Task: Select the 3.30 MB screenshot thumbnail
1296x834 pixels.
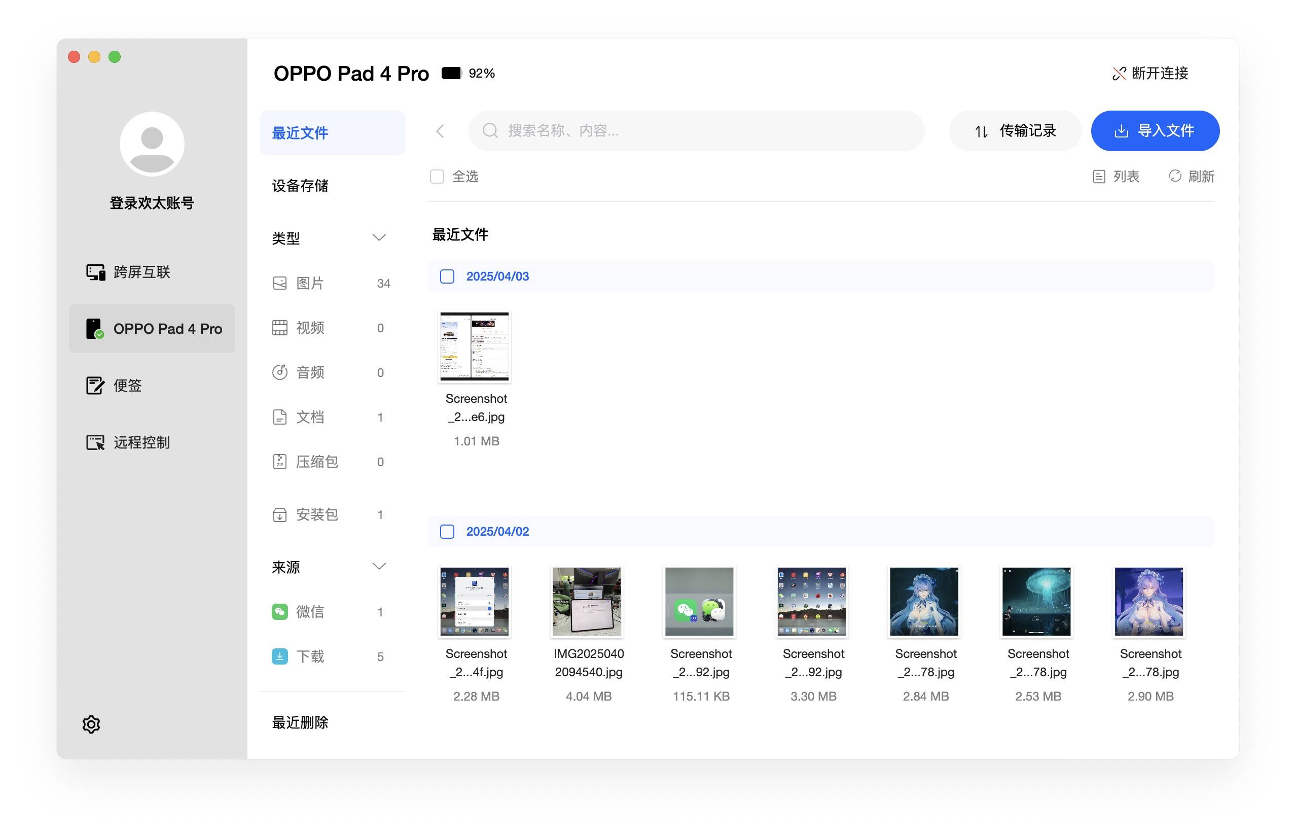Action: click(x=812, y=601)
